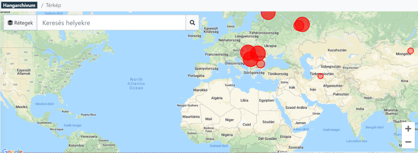Click the Etiópia country label
Screen dimensions: 418x153
click(x=285, y=136)
